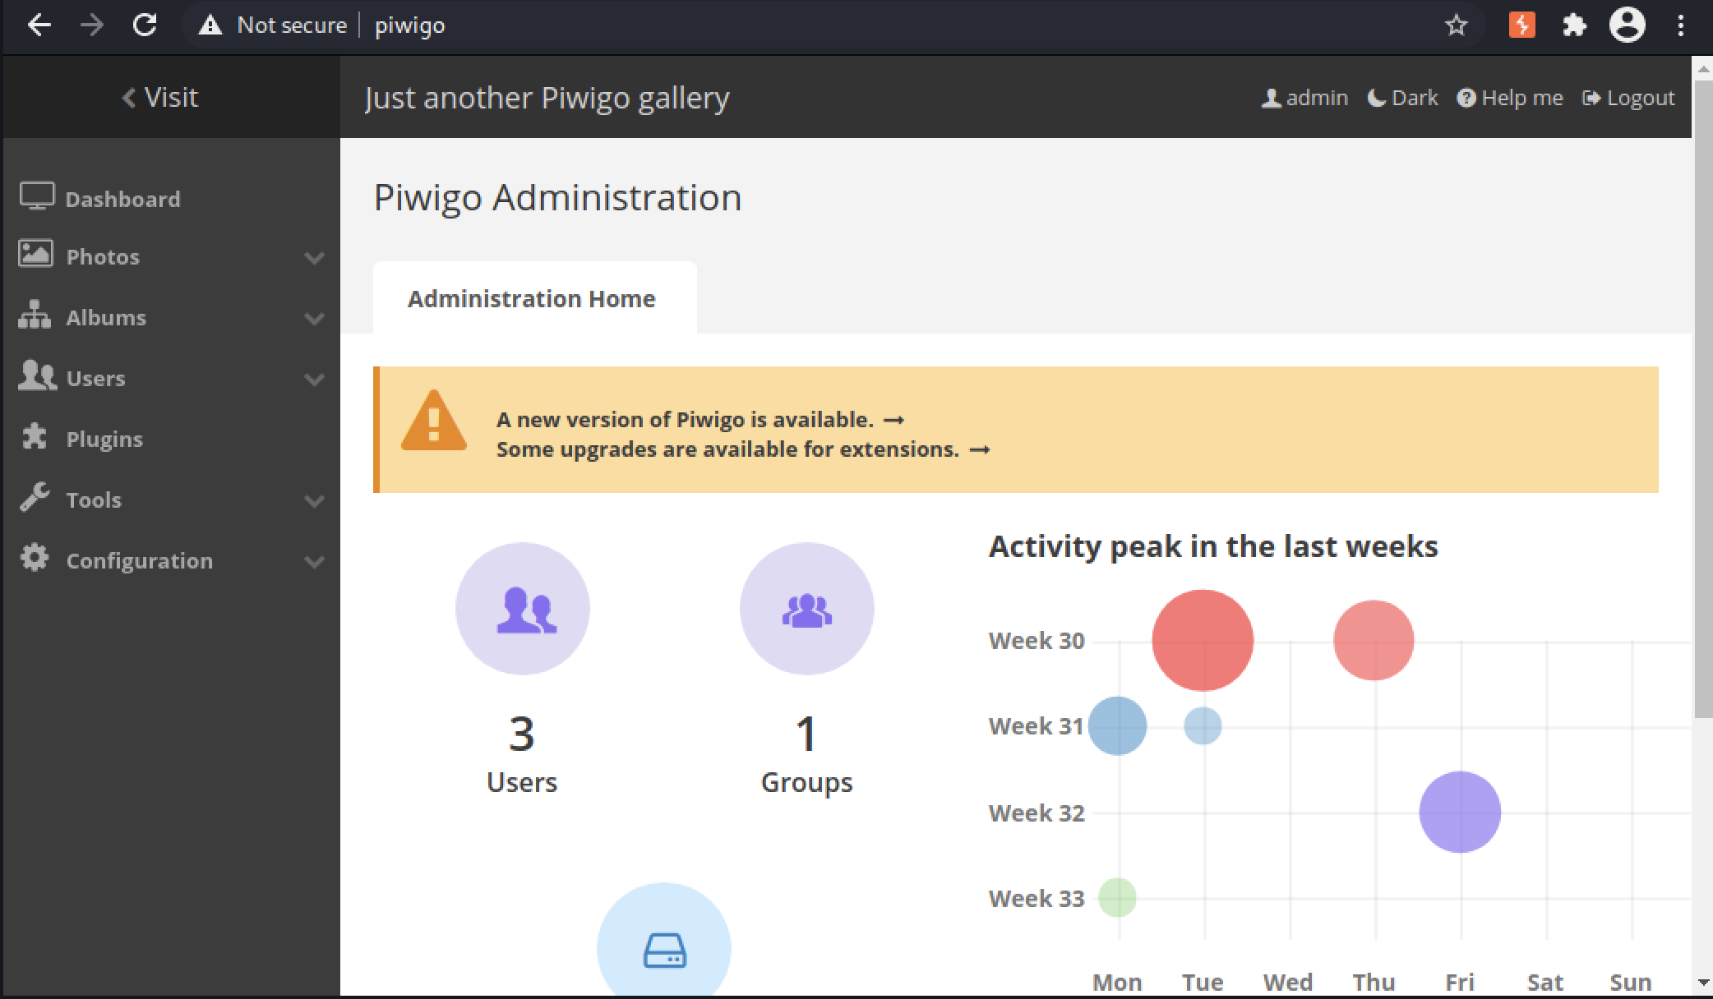Click the small blue Week 31 Tuesday bubble
This screenshot has width=1713, height=999.
tap(1203, 725)
